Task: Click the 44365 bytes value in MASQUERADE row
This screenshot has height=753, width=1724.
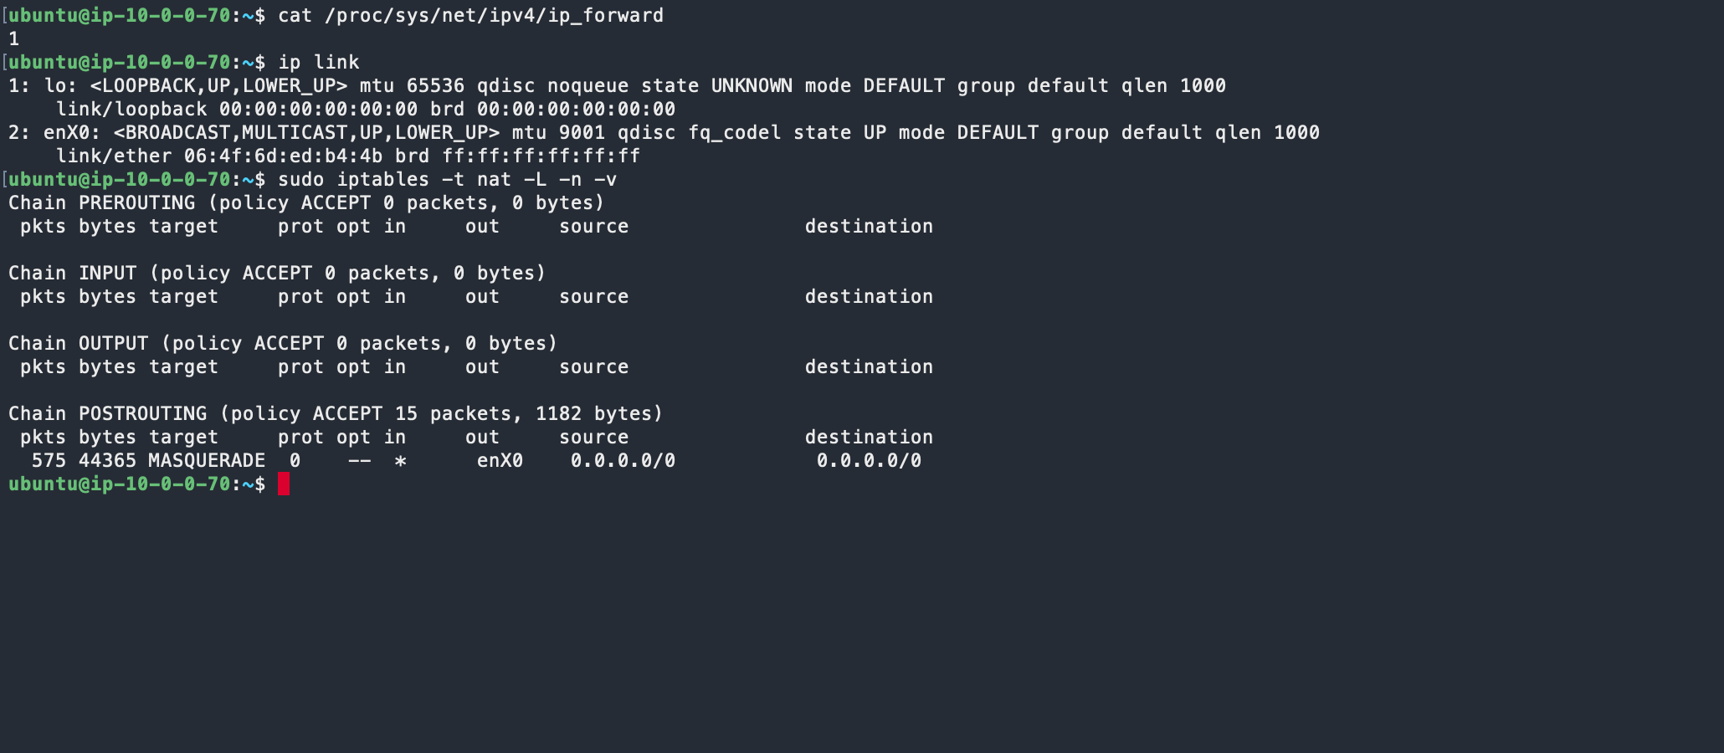Action: click(x=107, y=460)
